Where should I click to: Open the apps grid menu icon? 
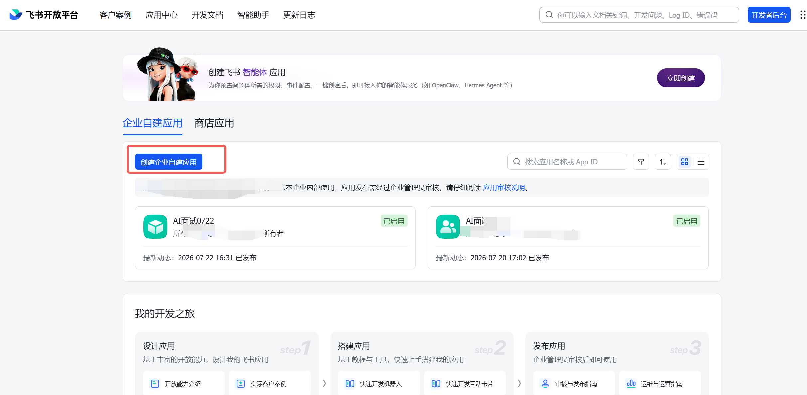(803, 15)
